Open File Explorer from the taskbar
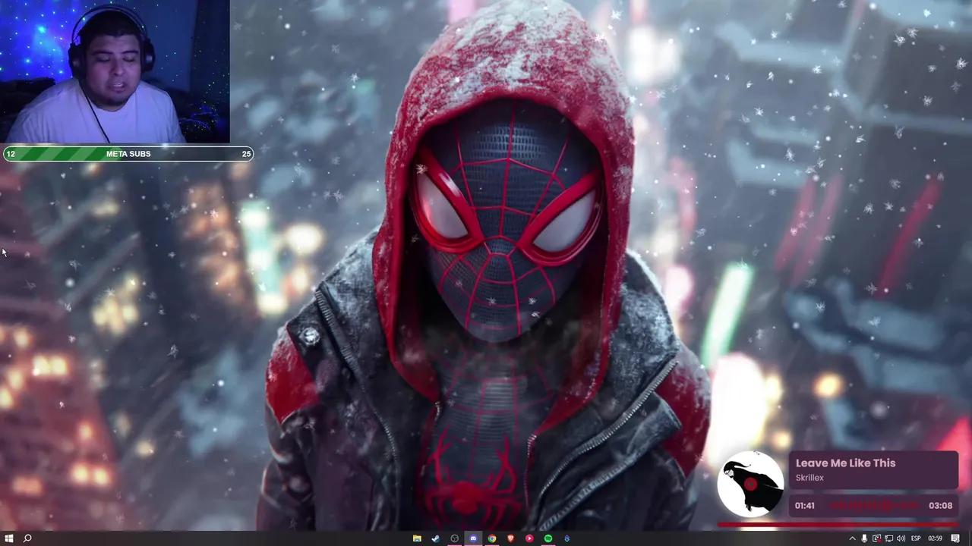972x546 pixels. click(x=417, y=538)
